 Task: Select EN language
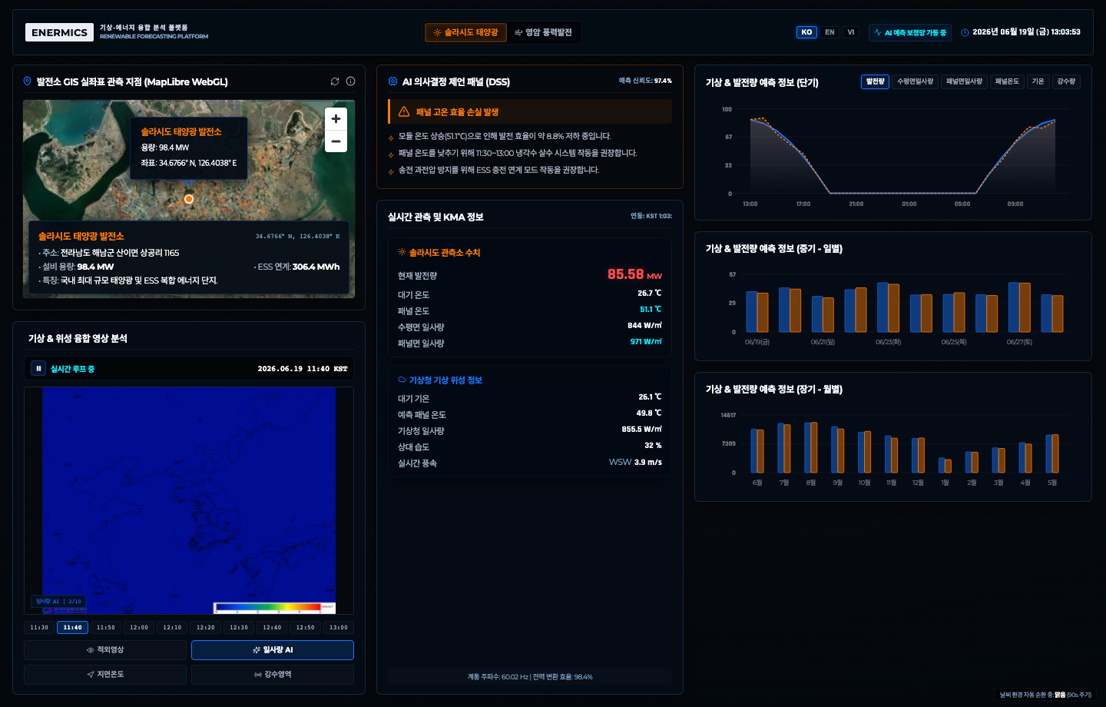pos(829,32)
